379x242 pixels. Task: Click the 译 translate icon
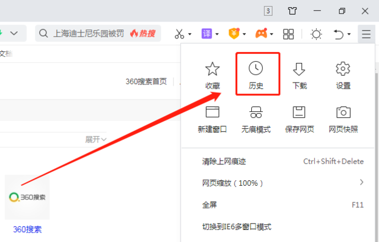click(x=207, y=34)
